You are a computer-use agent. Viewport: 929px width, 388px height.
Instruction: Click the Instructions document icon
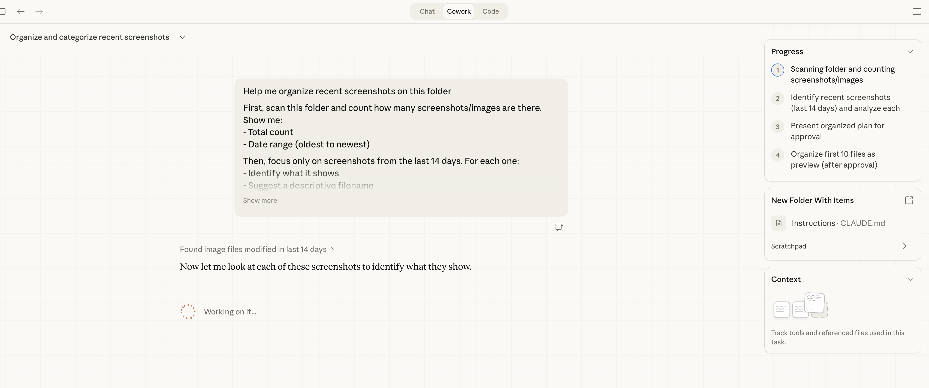click(779, 223)
